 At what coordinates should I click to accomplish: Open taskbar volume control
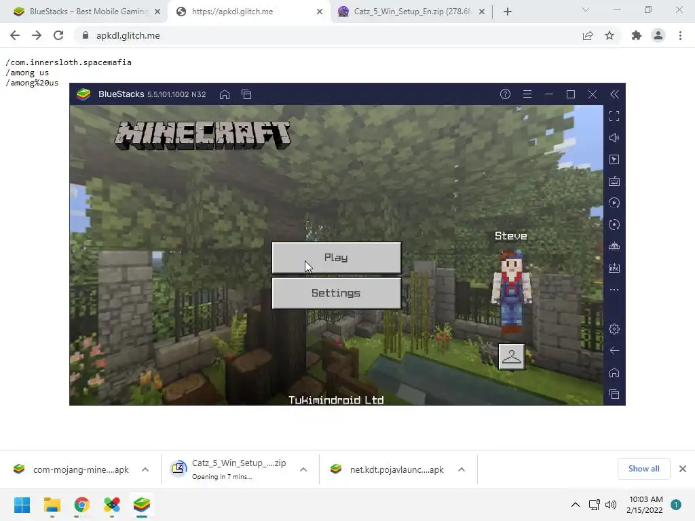611,505
